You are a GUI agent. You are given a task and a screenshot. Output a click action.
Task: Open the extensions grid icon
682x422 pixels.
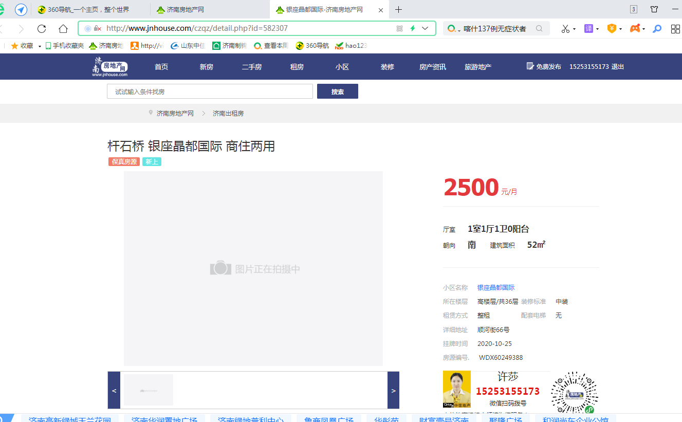[x=675, y=29]
